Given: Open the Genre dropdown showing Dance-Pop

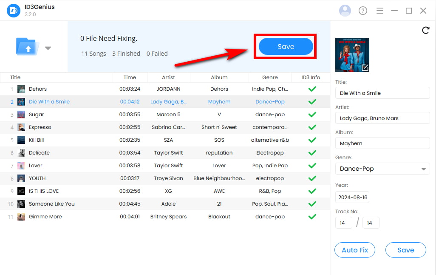Looking at the screenshot, I should [x=382, y=169].
